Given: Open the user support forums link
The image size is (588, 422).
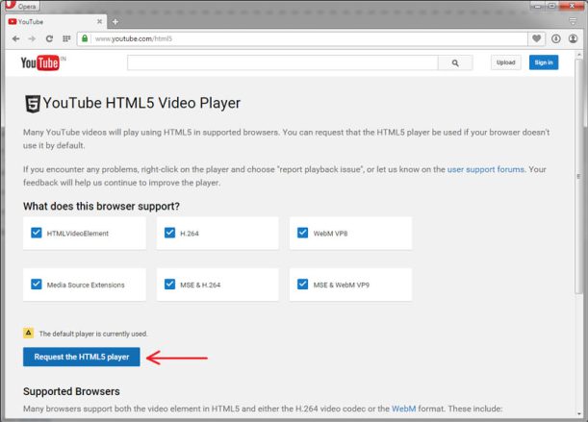Looking at the screenshot, I should pyautogui.click(x=486, y=169).
